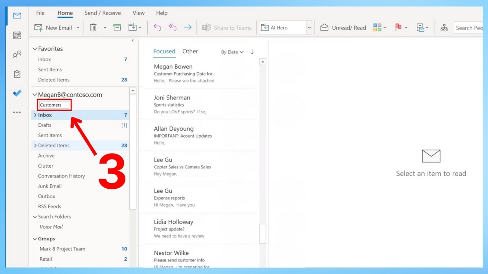Click the message list scrollbar thumb

click(263, 233)
